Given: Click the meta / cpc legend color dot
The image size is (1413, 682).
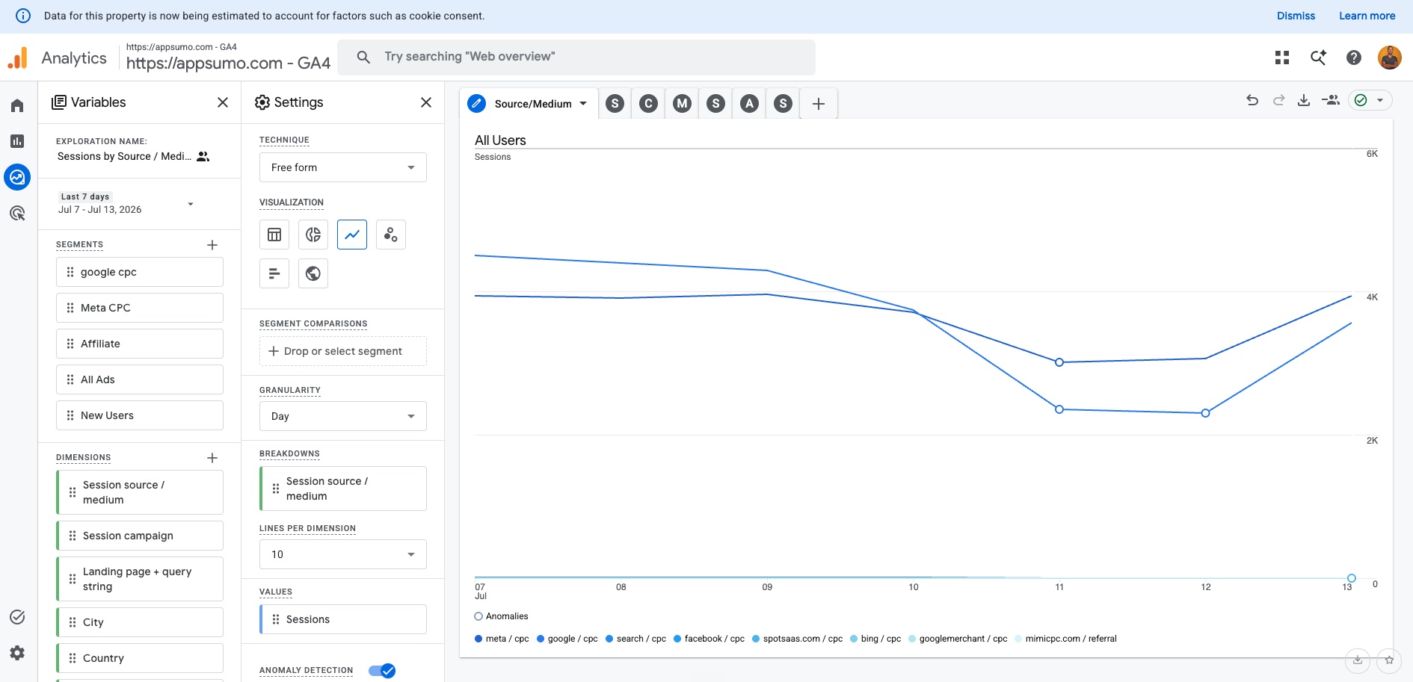Looking at the screenshot, I should point(478,639).
